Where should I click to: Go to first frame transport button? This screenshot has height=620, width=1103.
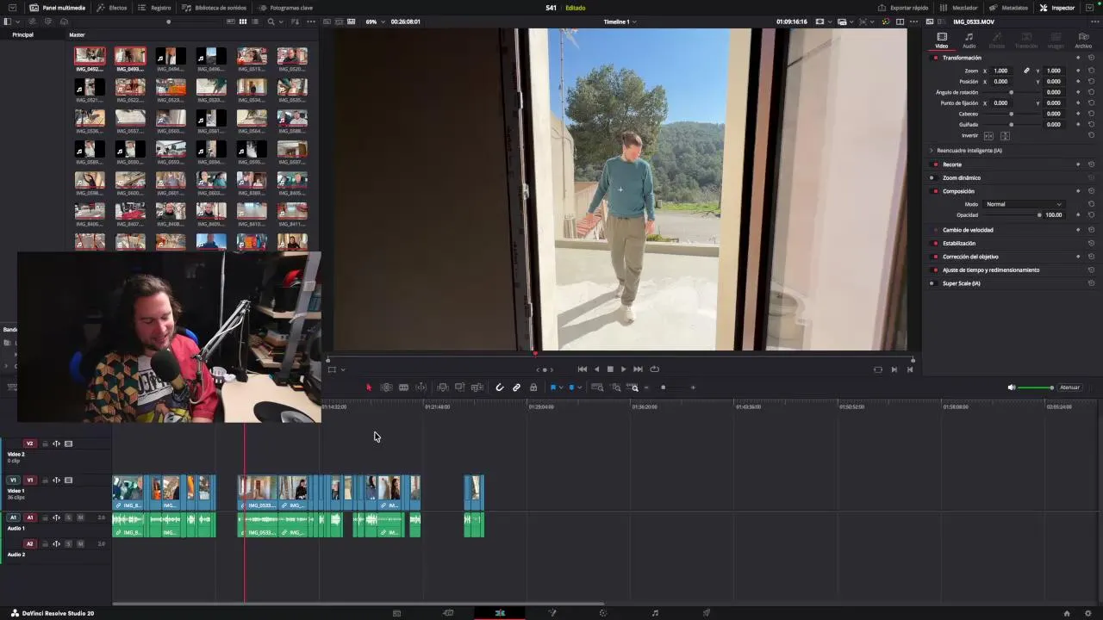583,369
